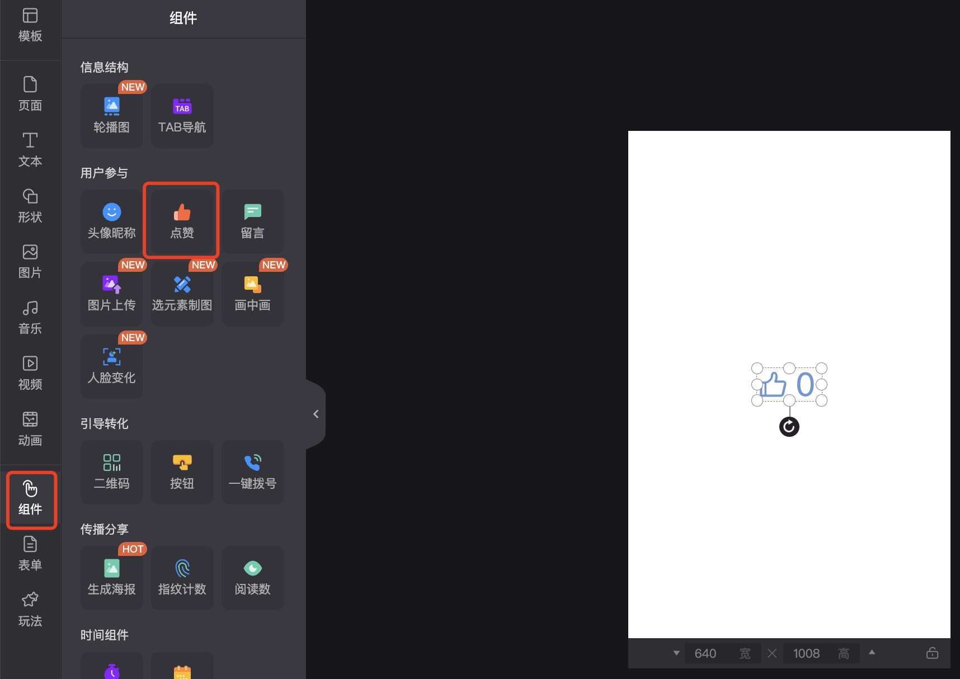Click the 引导转化 section heading
The height and width of the screenshot is (679, 960).
click(105, 423)
